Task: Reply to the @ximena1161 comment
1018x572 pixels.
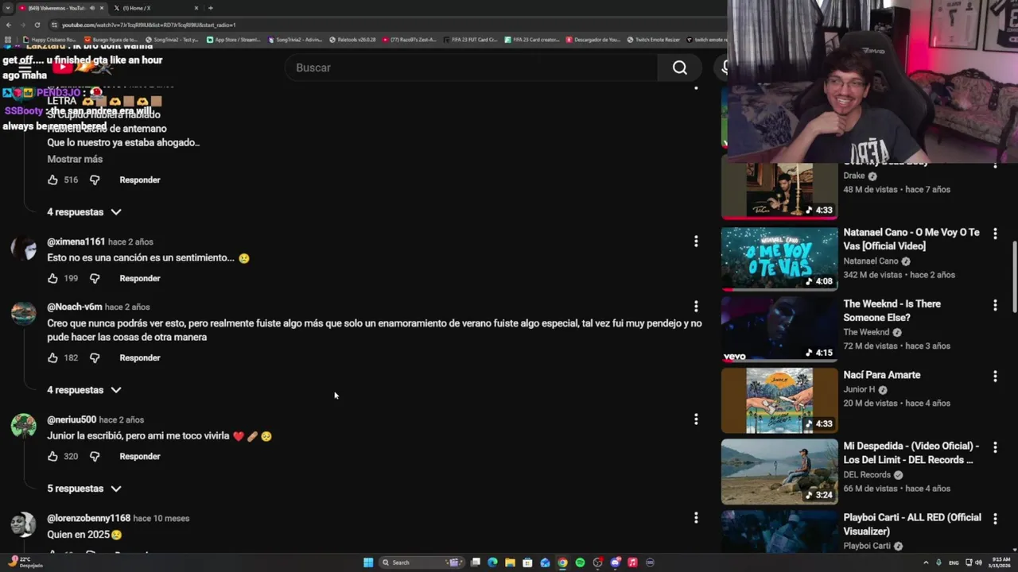Action: click(140, 278)
